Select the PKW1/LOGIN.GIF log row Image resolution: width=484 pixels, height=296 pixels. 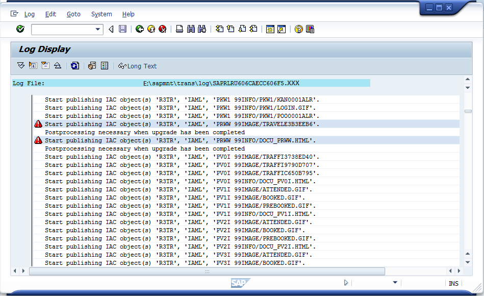click(x=246, y=108)
